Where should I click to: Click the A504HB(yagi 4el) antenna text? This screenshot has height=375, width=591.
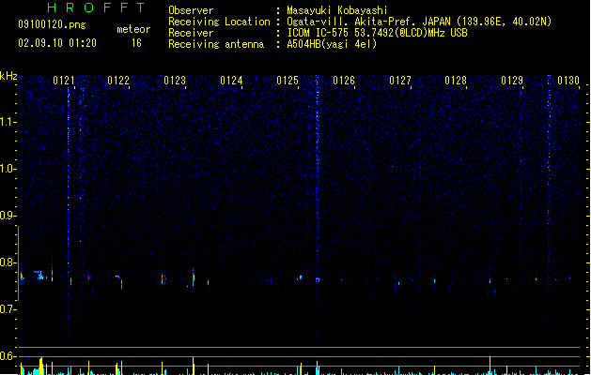point(332,44)
